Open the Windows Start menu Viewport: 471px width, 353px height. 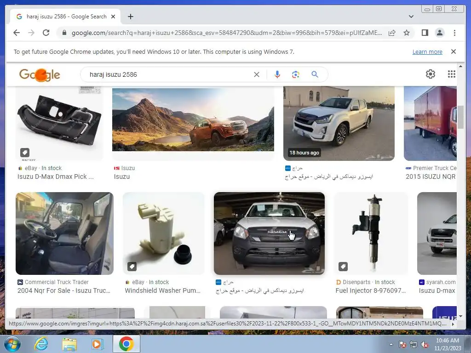pos(12,344)
